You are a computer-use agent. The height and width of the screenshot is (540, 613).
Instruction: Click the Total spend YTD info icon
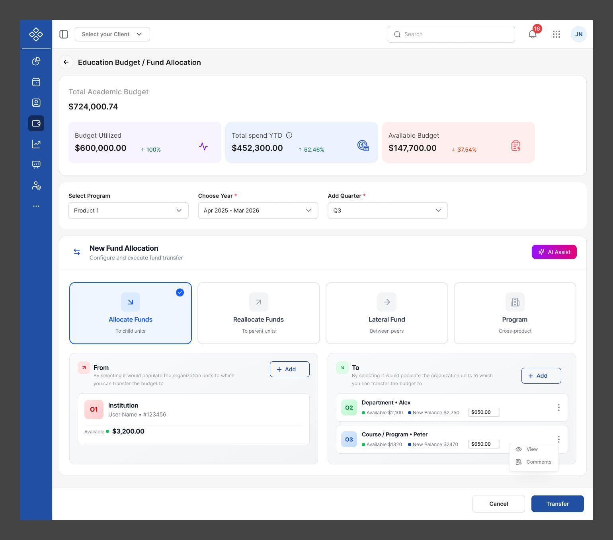pyautogui.click(x=289, y=135)
